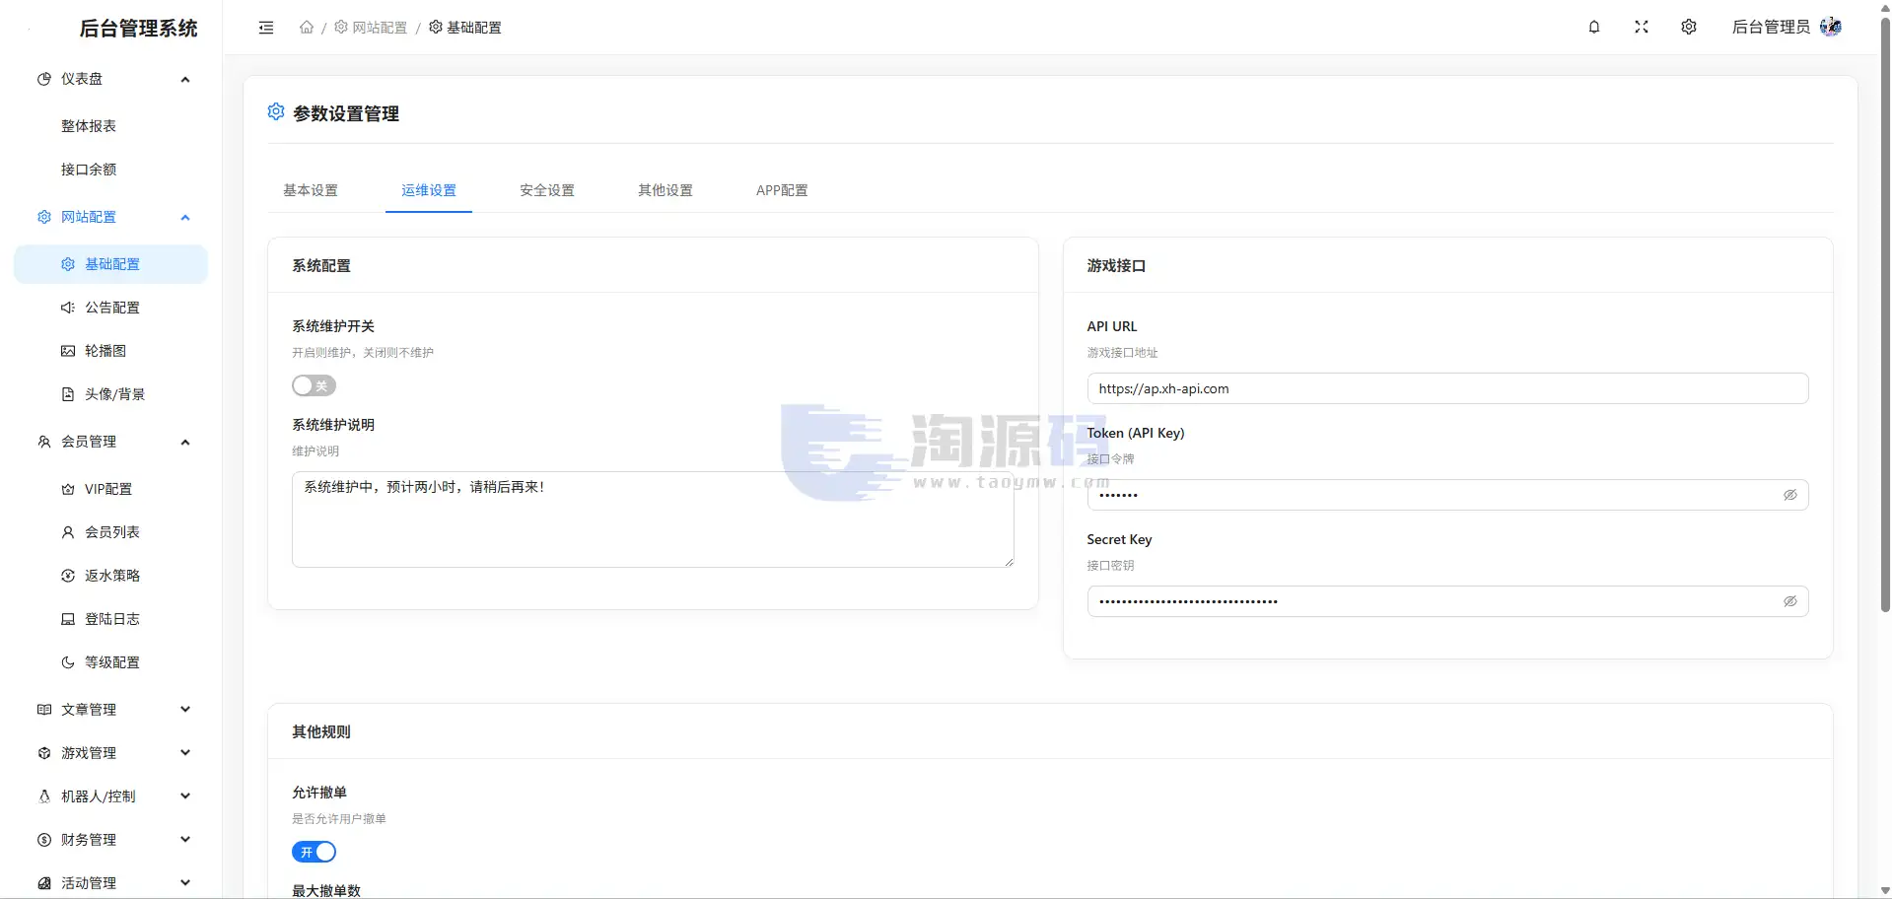Viewport: 1892px width, 899px height.
Task: Collapse the 会员管理 menu group
Action: 110,442
